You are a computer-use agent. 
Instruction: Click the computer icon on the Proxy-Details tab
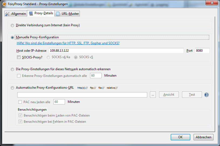[x=31, y=13]
